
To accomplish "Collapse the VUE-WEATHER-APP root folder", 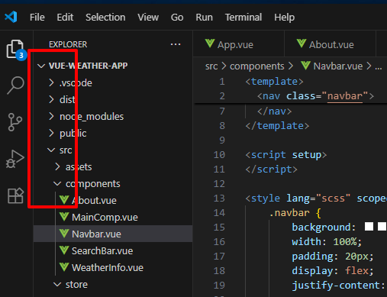I will click(x=113, y=66).
